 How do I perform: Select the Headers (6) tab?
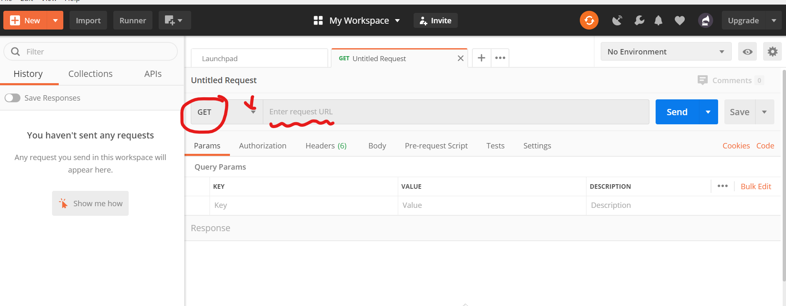tap(326, 146)
